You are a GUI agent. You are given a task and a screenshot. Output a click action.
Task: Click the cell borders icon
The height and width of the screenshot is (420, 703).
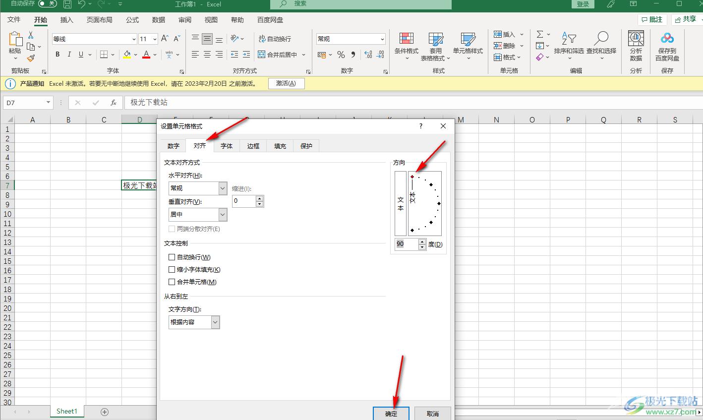(104, 55)
